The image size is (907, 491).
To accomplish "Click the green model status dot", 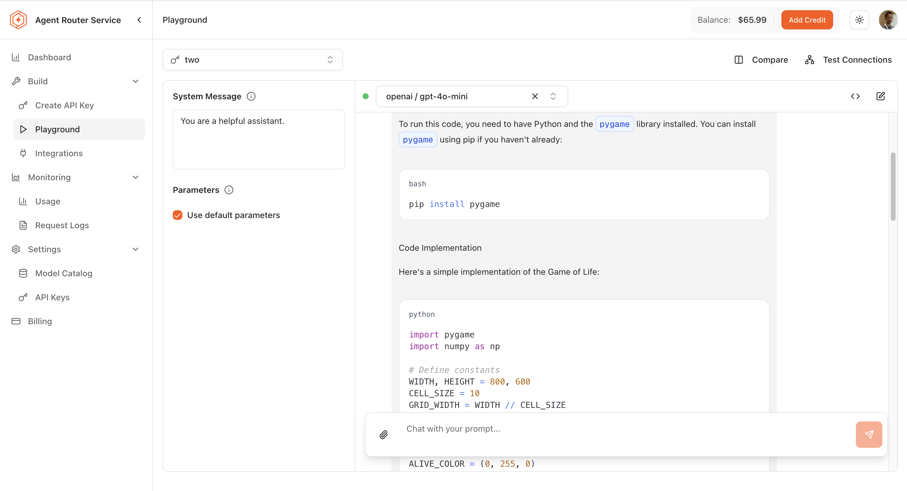I will 366,96.
